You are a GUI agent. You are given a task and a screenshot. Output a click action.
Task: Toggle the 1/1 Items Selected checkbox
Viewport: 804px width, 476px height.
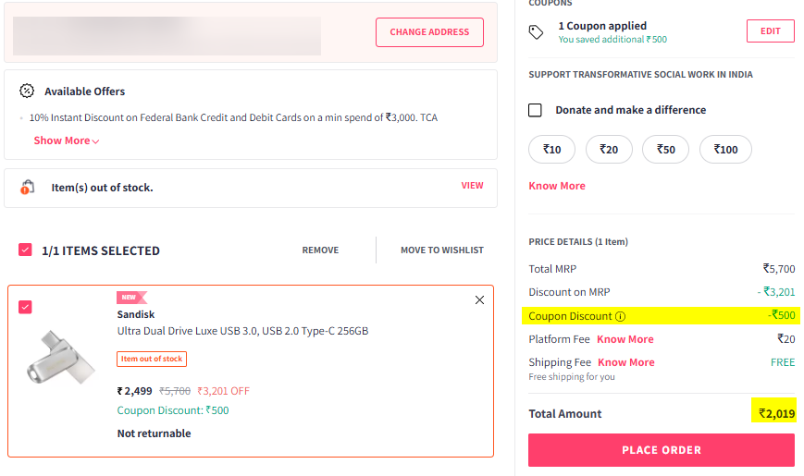[x=25, y=250]
